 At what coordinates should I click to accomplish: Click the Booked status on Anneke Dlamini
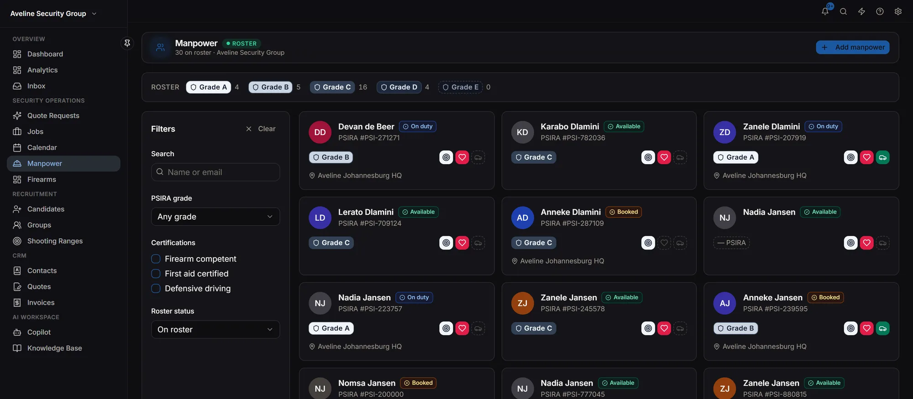point(624,212)
